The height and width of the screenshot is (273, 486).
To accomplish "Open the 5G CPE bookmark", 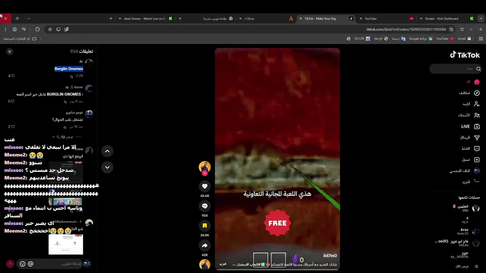I will (362, 39).
